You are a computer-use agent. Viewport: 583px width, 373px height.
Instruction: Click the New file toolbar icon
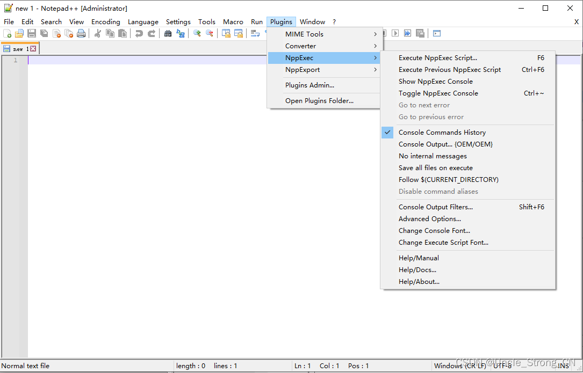7,33
